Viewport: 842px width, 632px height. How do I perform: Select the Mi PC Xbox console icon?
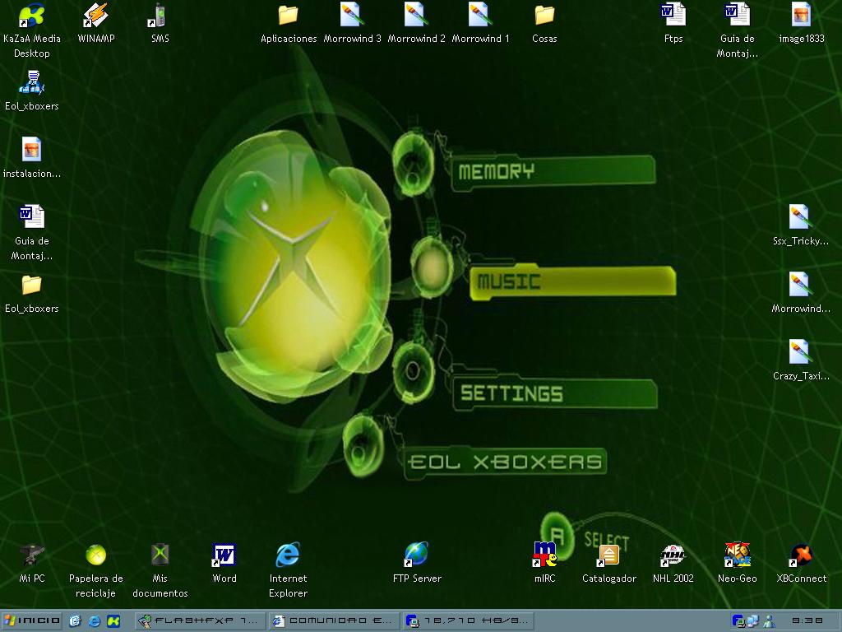tap(32, 555)
